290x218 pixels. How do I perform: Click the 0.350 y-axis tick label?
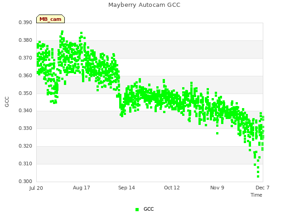(25, 93)
